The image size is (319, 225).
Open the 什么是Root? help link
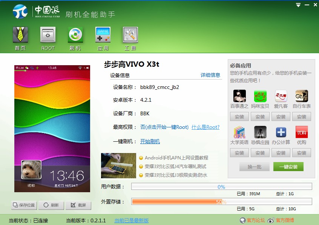(206, 127)
